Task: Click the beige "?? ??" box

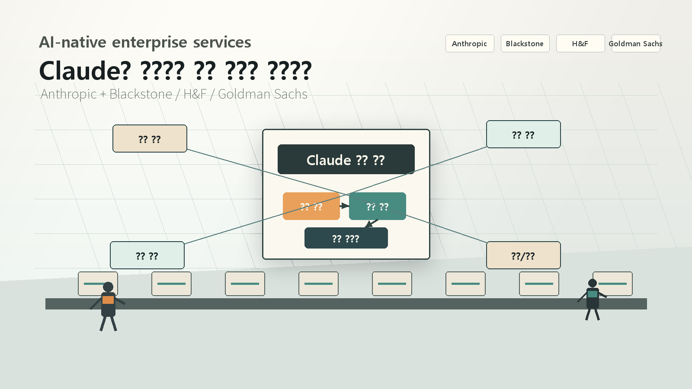Action: pyautogui.click(x=150, y=139)
